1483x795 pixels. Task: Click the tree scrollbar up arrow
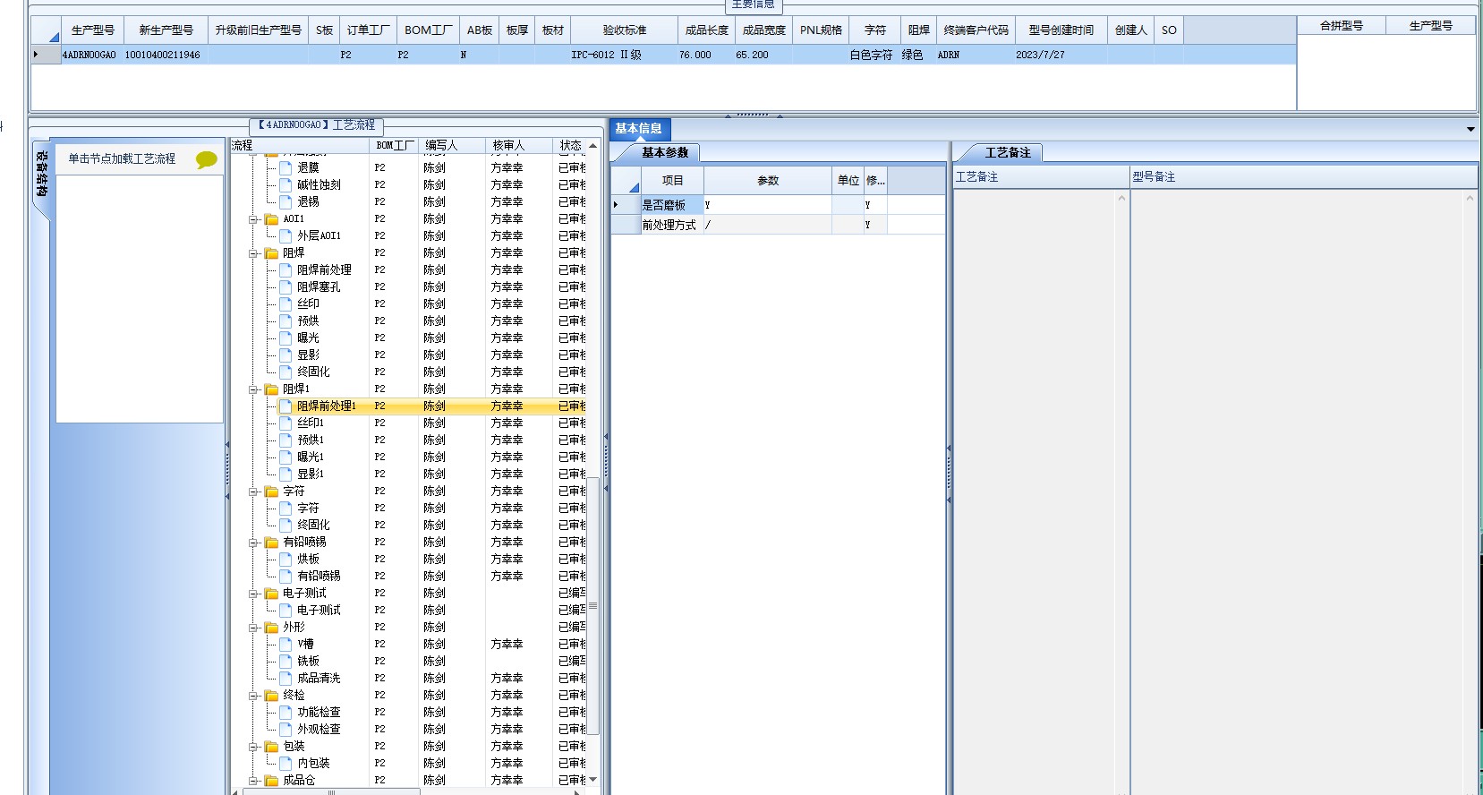coord(592,145)
